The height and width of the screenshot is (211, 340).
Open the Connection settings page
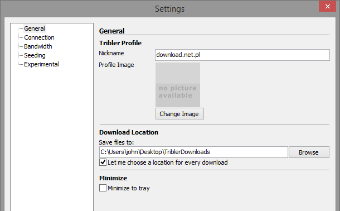tap(39, 37)
